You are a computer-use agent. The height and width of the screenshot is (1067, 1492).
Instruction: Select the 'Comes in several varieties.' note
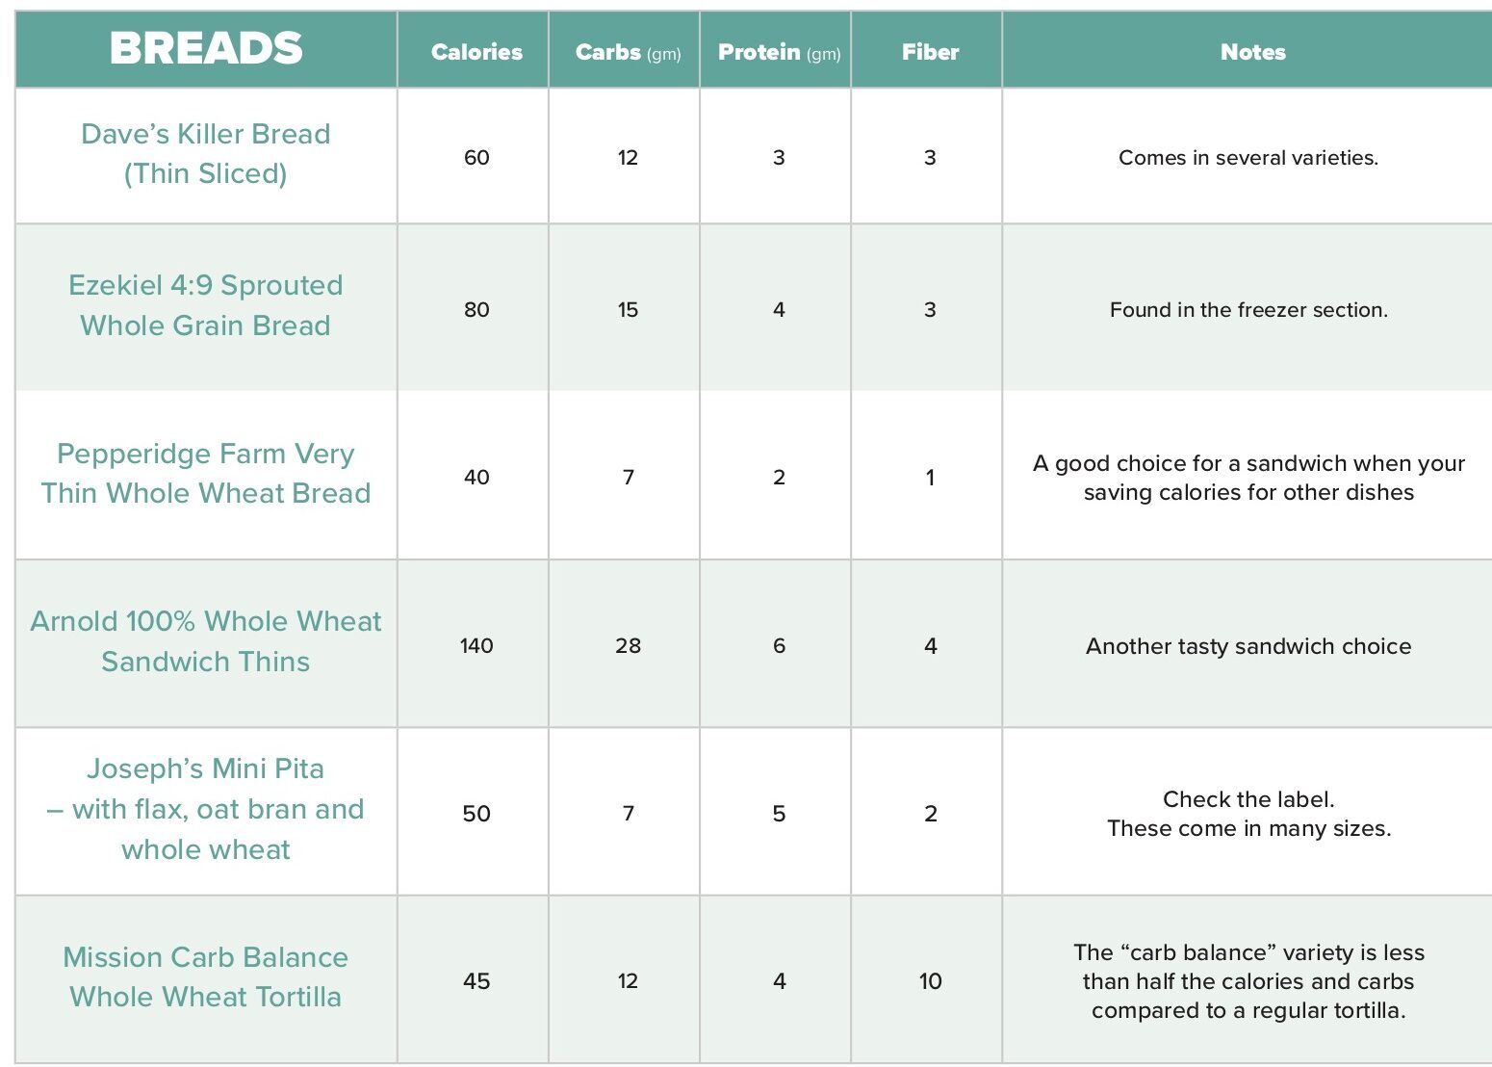[x=1248, y=158]
